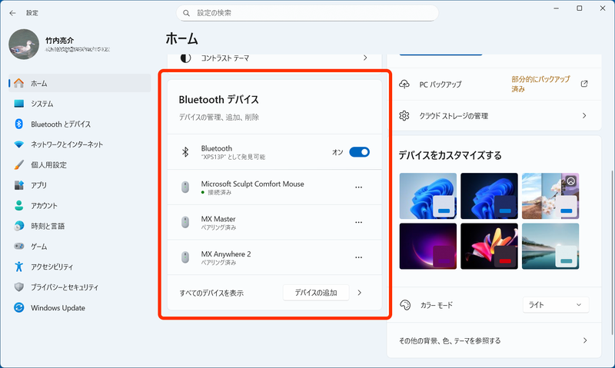Select the colorful flower dark theme thumbnail
Viewport: 615px width, 368px height.
point(489,246)
